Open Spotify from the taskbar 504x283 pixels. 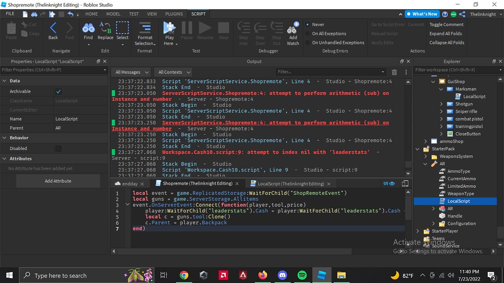(302, 275)
